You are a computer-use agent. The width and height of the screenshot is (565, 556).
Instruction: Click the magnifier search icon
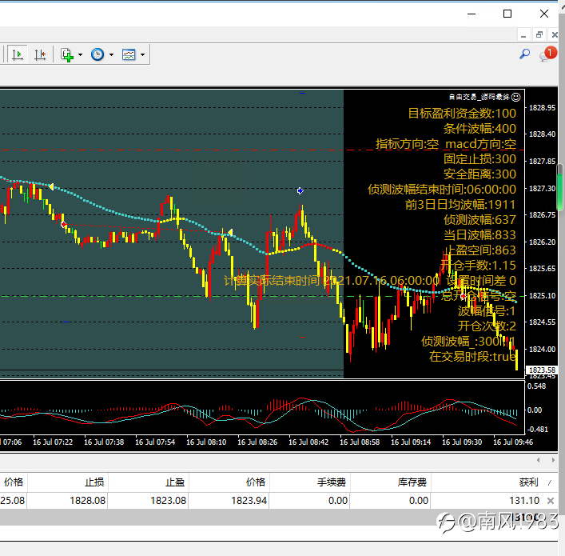(524, 54)
